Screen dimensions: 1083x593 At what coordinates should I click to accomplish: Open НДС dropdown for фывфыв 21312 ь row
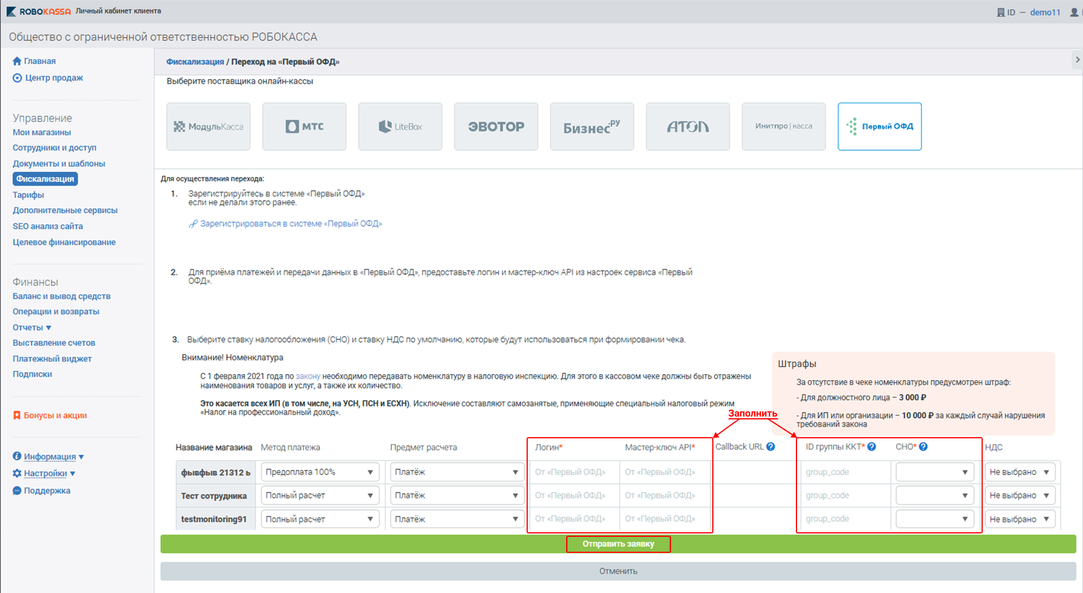pyautogui.click(x=1020, y=472)
